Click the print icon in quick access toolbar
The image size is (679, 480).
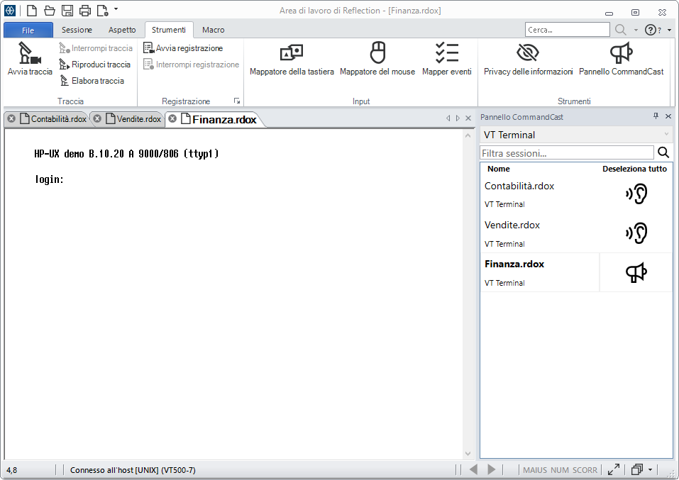click(x=85, y=10)
